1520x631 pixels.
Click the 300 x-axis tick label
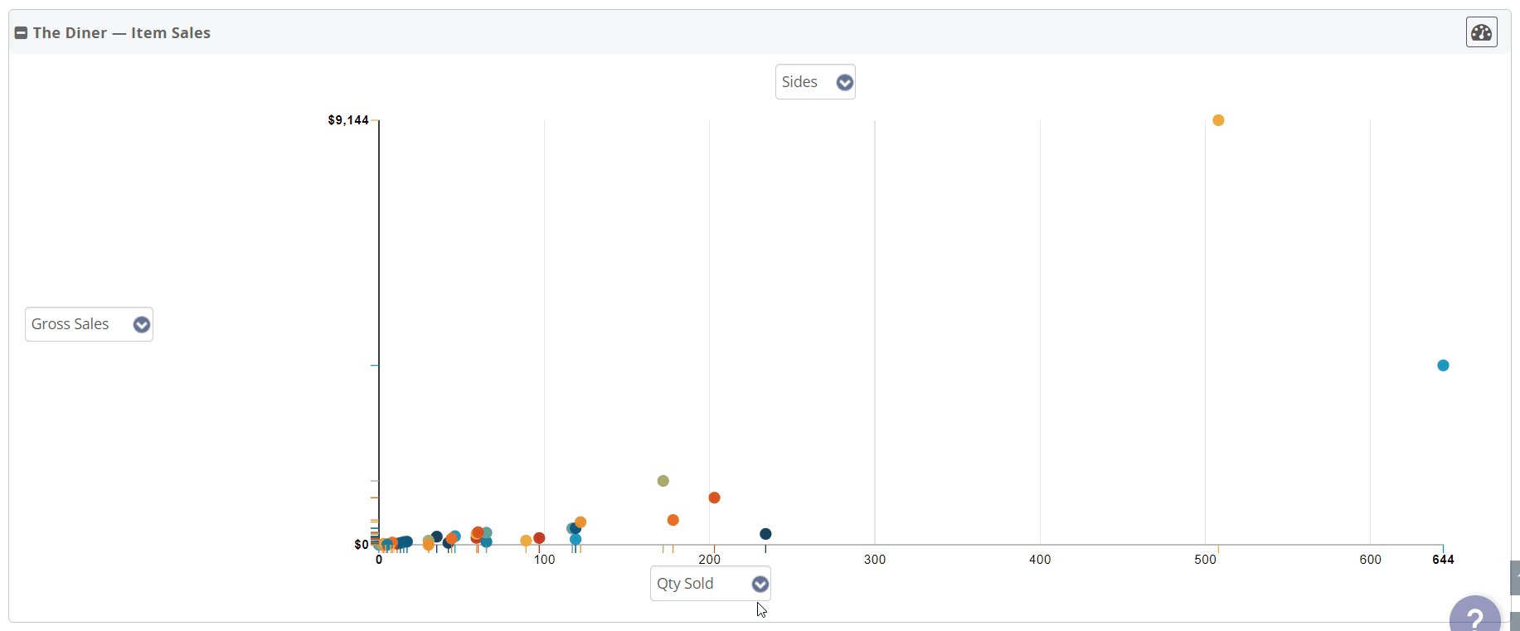(875, 560)
